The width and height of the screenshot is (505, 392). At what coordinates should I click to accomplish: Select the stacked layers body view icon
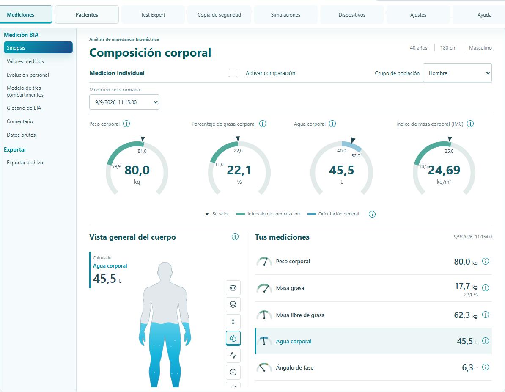233,304
